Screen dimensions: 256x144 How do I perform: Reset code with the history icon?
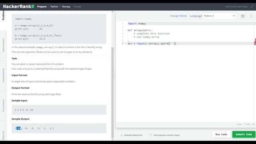[x=243, y=16]
